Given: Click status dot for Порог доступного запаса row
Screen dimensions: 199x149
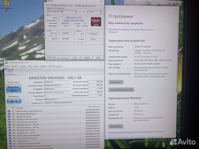Looking at the screenshot, I should click(x=9, y=119).
